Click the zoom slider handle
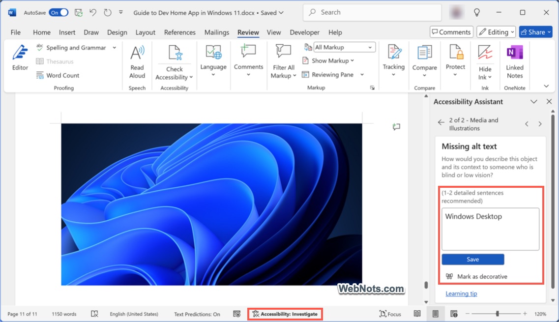The width and height of the screenshot is (559, 322). tap(497, 314)
